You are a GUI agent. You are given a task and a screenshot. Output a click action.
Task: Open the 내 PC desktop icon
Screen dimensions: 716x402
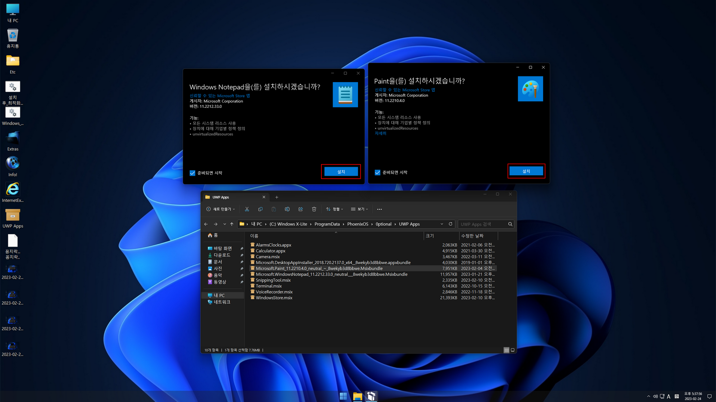click(12, 13)
